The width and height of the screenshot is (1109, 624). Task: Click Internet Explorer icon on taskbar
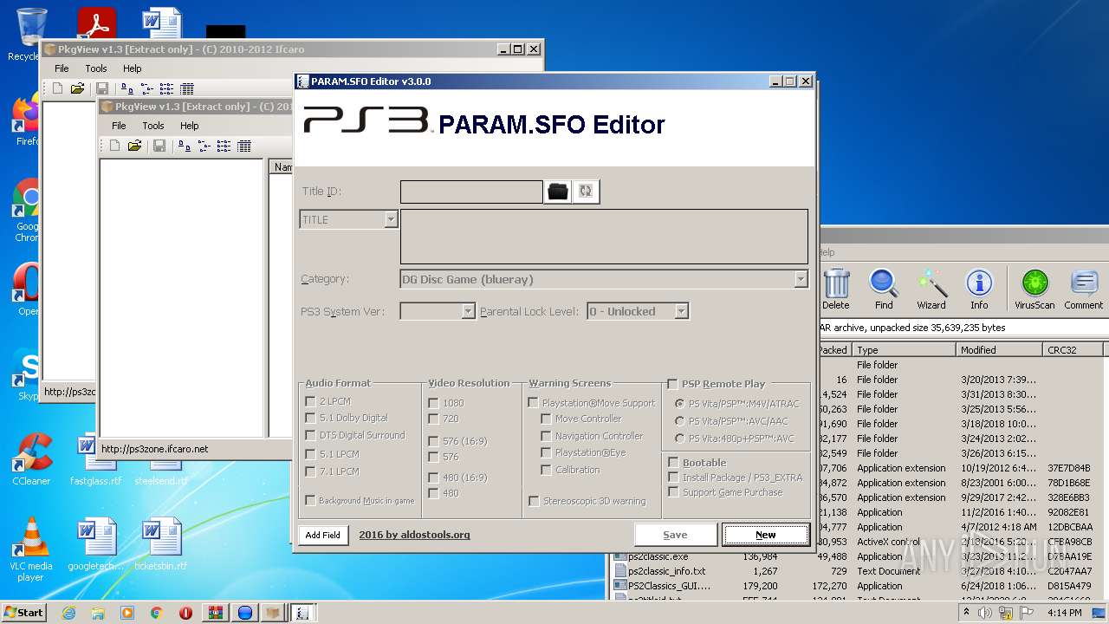click(x=68, y=613)
